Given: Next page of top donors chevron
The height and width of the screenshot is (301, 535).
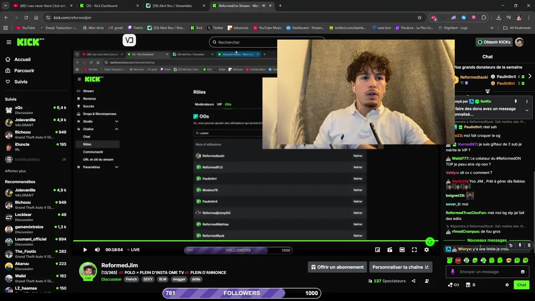Looking at the screenshot, I should (x=530, y=77).
